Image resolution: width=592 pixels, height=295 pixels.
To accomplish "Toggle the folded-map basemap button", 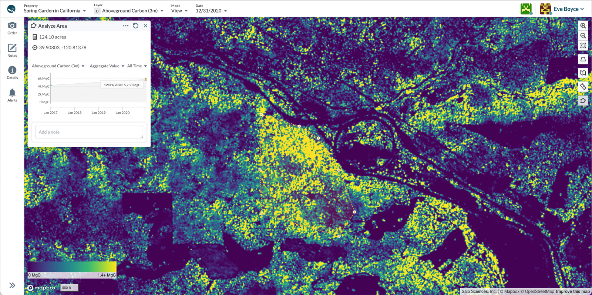I will pos(583,73).
